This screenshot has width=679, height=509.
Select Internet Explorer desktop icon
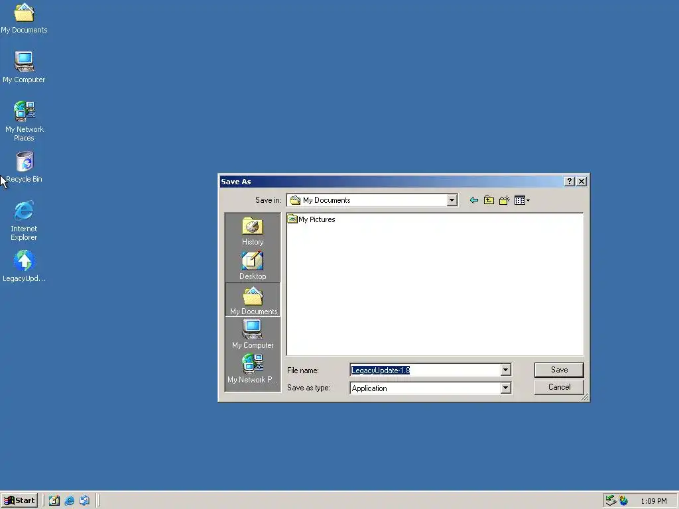24,220
